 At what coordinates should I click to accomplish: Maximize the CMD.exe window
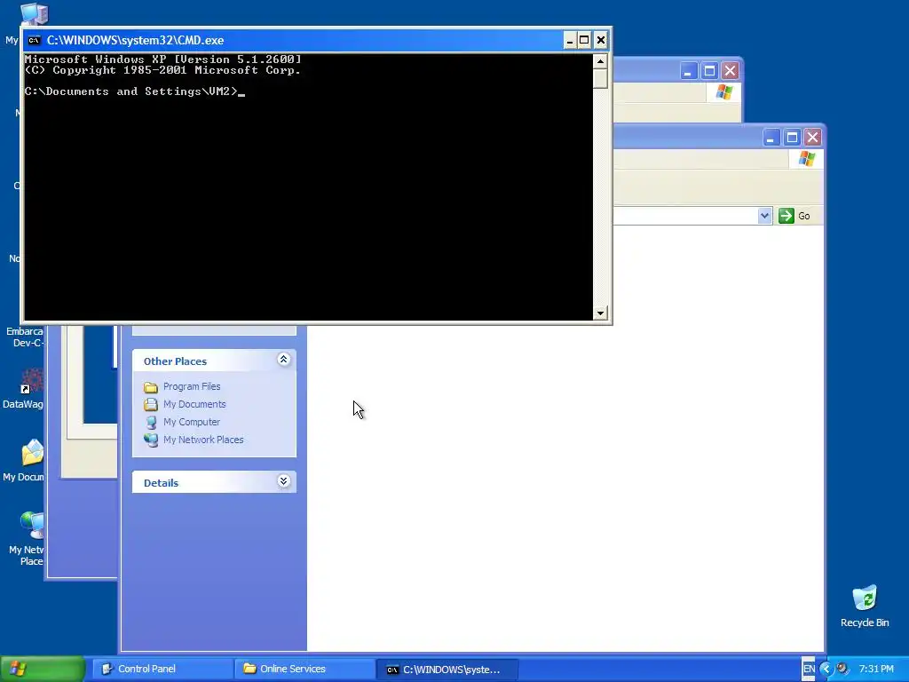click(x=584, y=40)
